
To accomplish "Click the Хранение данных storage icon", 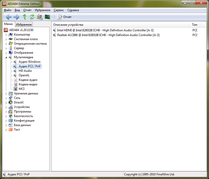I will click(11, 93).
